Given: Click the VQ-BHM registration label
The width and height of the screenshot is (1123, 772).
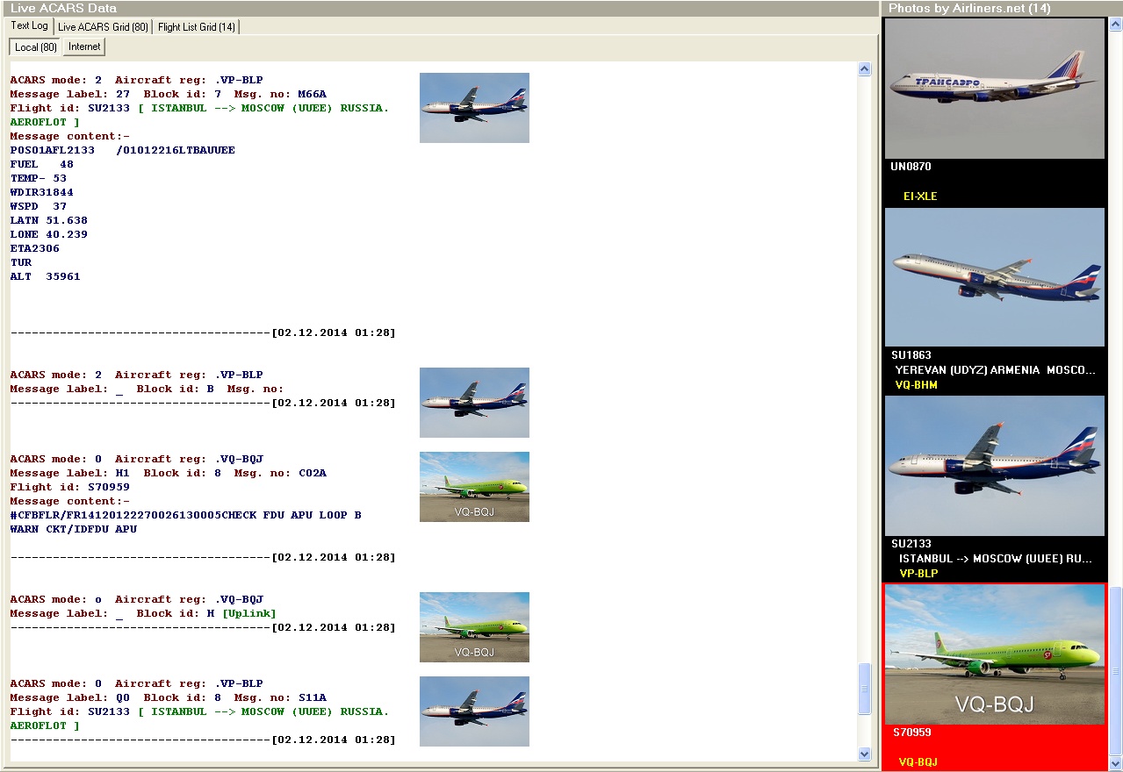Looking at the screenshot, I should (x=916, y=385).
